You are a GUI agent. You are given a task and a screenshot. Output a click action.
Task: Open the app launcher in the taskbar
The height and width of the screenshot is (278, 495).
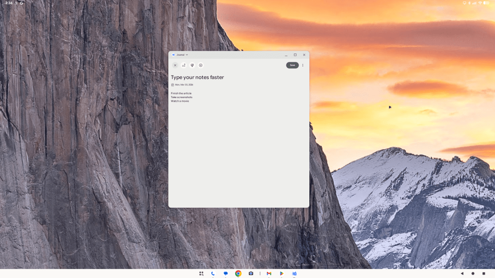pyautogui.click(x=201, y=273)
